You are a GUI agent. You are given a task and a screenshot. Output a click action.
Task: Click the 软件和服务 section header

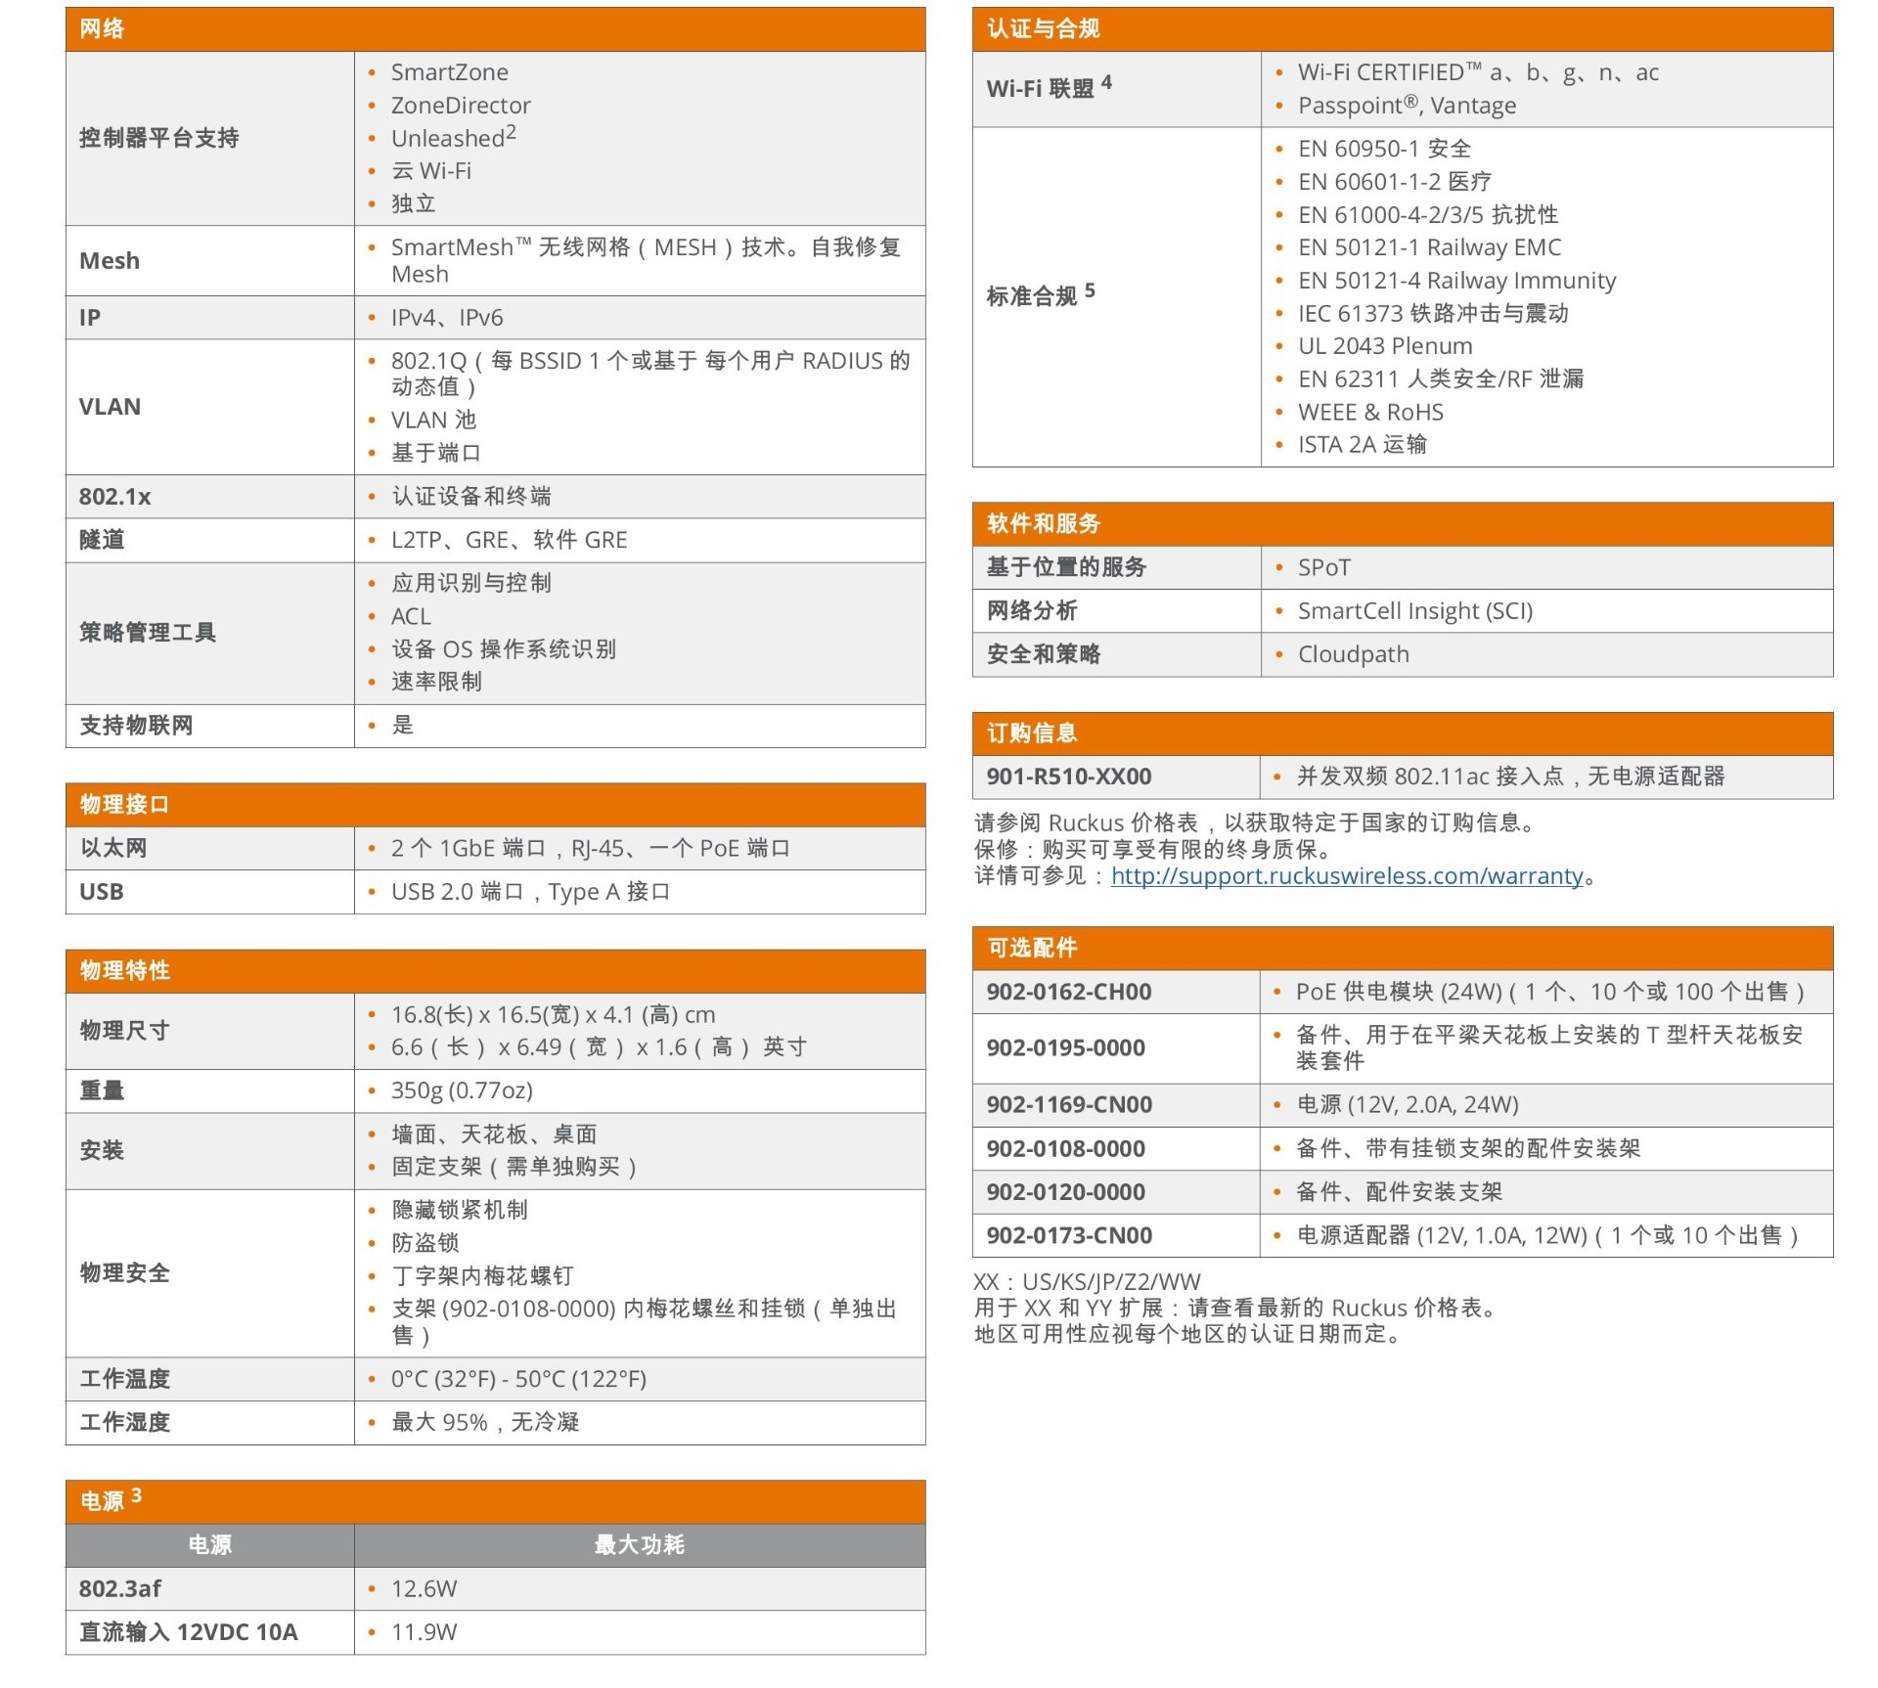[x=1403, y=524]
